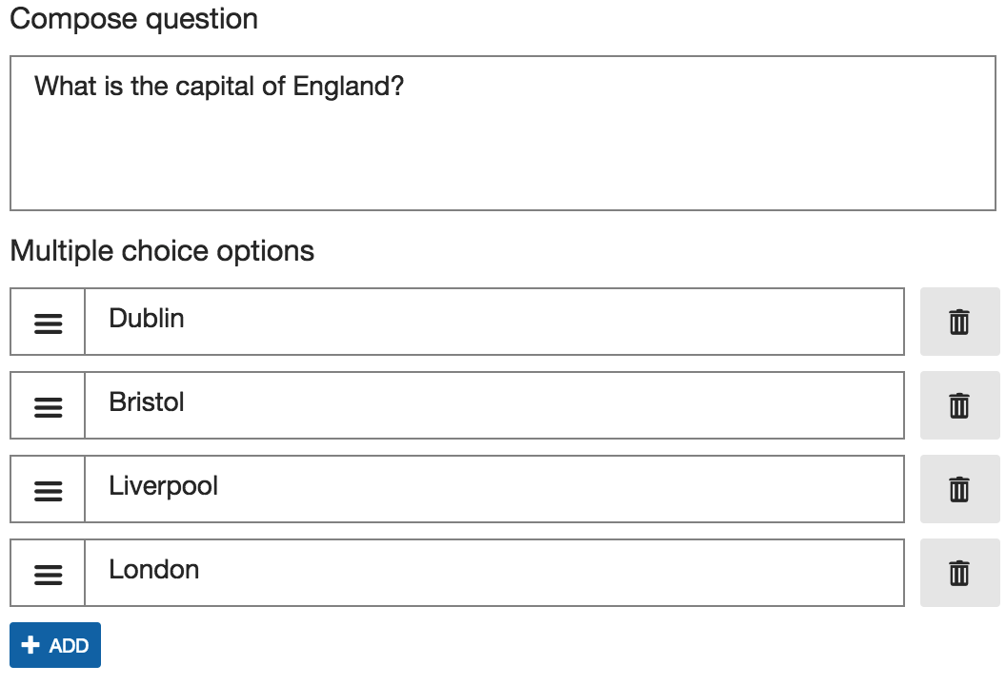
Task: Click the plus icon on the ADD button
Action: 30,646
